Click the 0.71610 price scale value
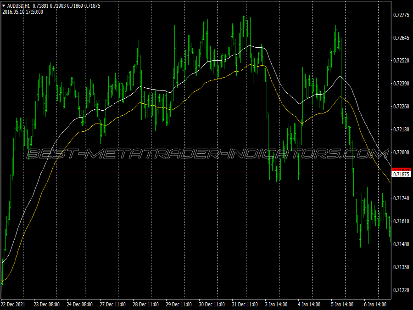 [401, 221]
